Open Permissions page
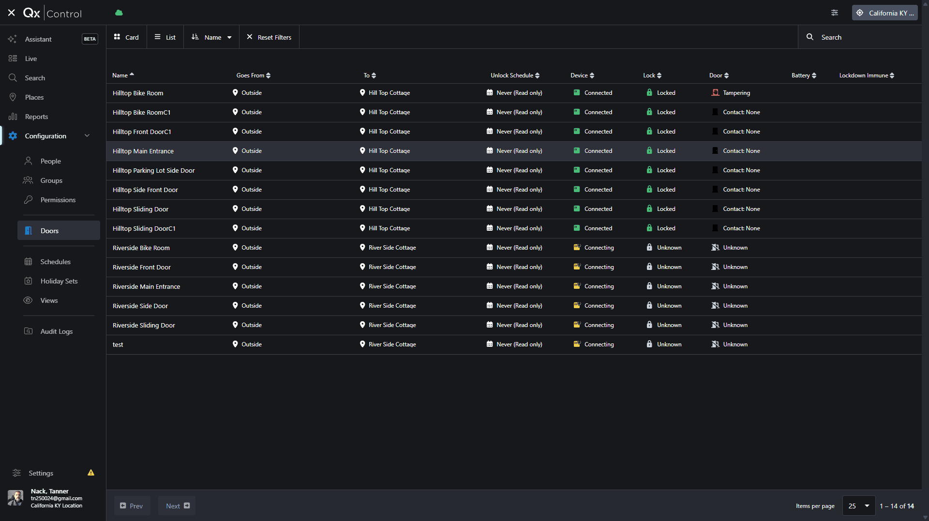This screenshot has width=929, height=521. 59,200
